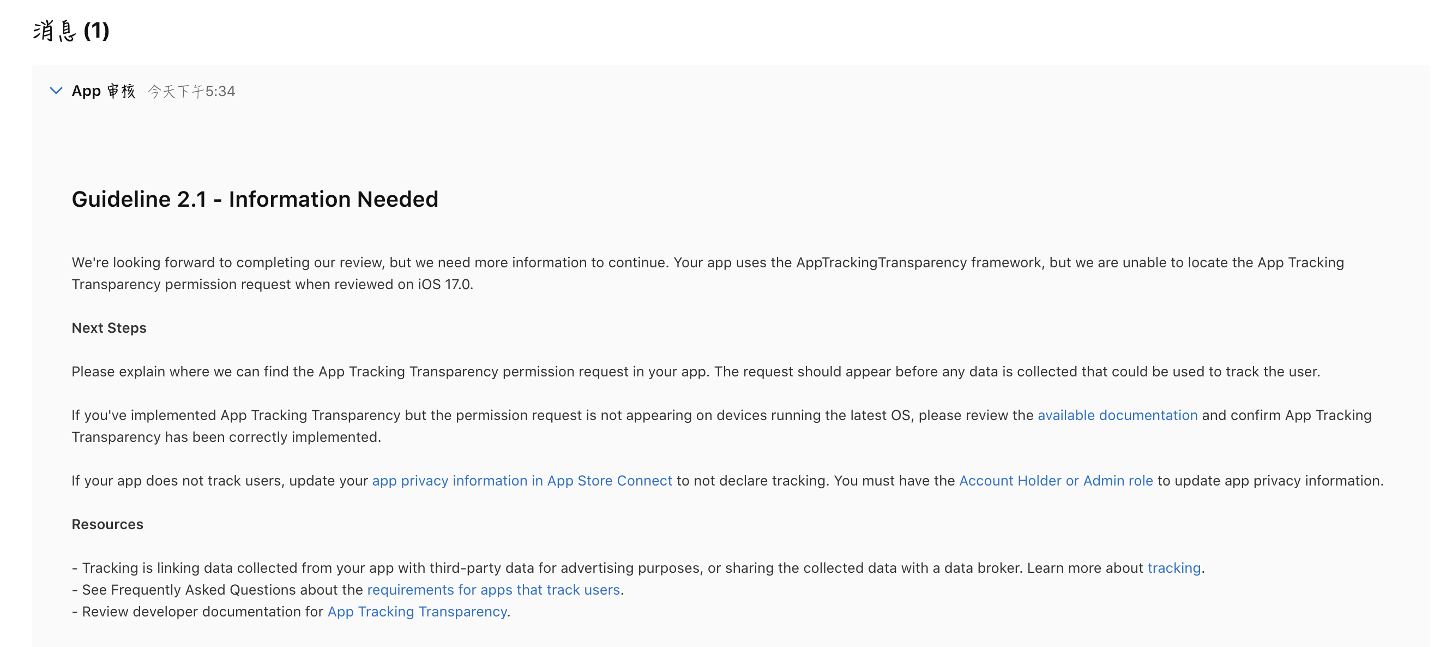Click the 'Please explain where we can find' paragraph
The width and height of the screenshot is (1434, 647).
point(695,372)
